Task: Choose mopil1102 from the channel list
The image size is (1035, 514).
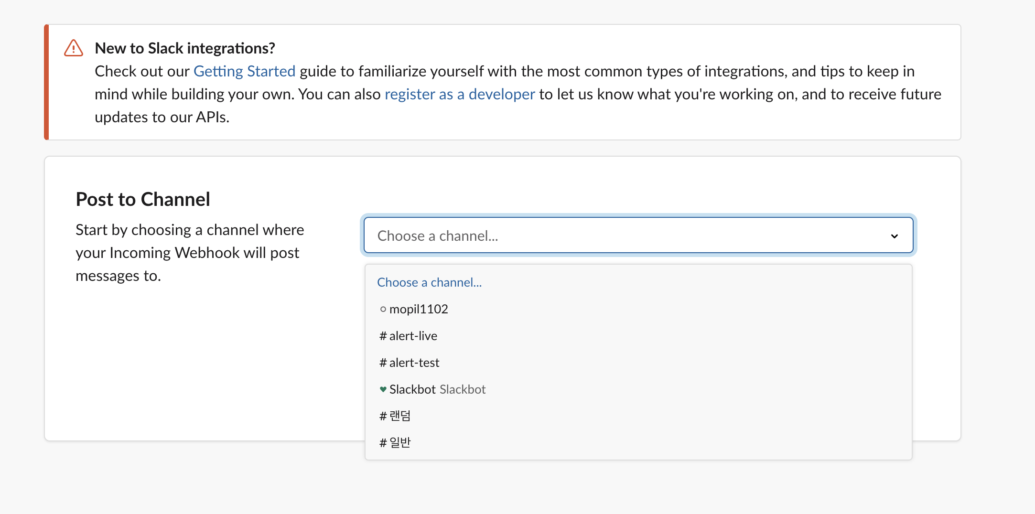Action: click(x=638, y=309)
